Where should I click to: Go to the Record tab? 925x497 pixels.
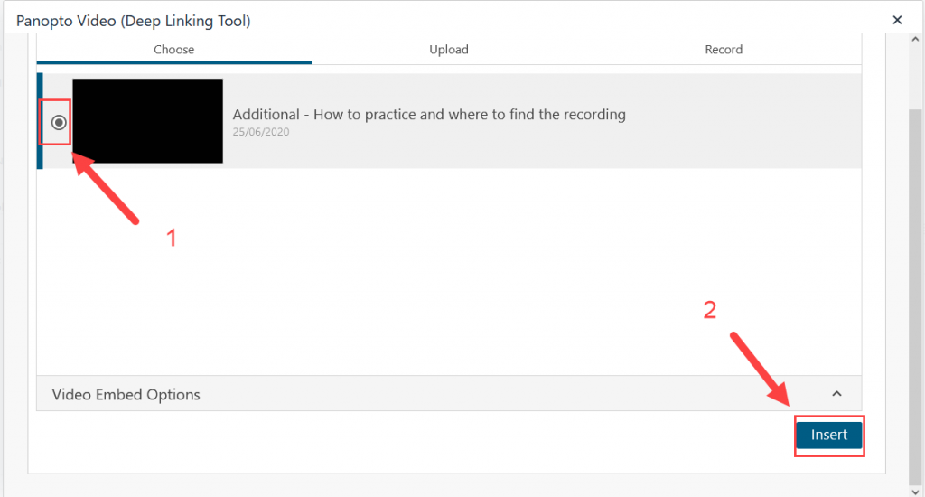724,50
